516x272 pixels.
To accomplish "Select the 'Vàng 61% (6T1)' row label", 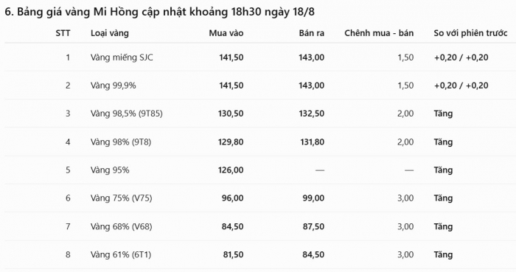I will [121, 254].
